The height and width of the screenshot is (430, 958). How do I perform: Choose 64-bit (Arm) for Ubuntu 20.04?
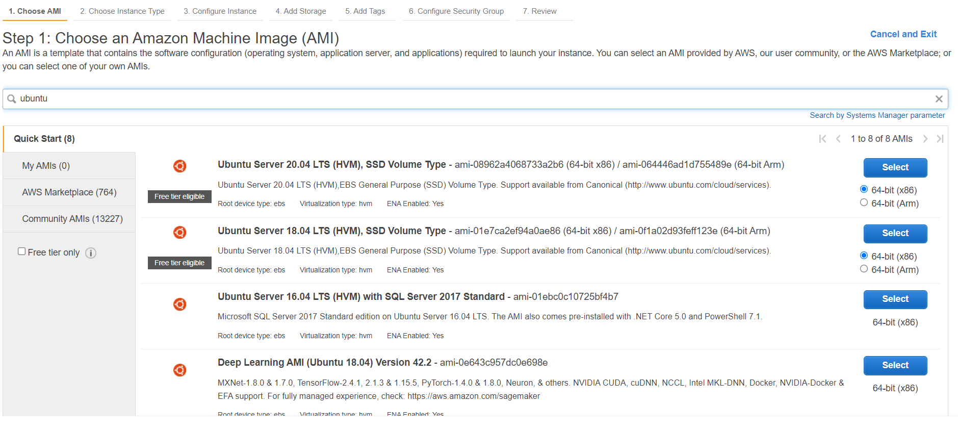point(864,203)
